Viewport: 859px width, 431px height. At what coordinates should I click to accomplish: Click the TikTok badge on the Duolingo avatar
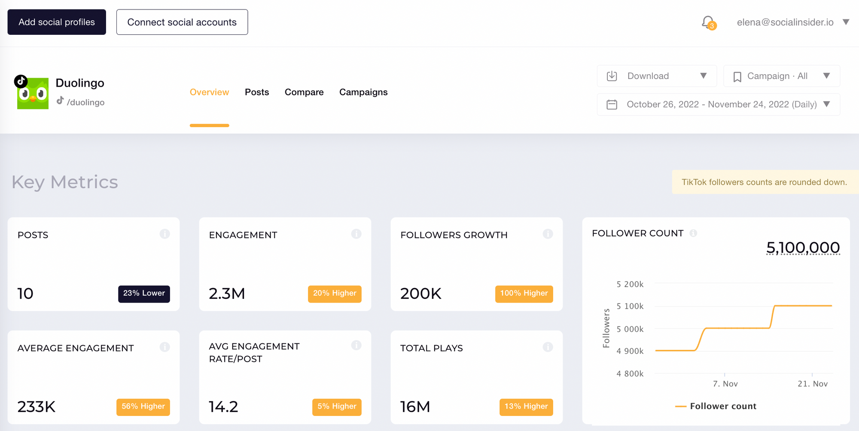tap(21, 81)
